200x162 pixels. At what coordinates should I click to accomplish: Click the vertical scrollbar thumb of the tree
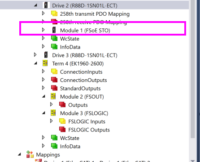[x=193, y=69]
